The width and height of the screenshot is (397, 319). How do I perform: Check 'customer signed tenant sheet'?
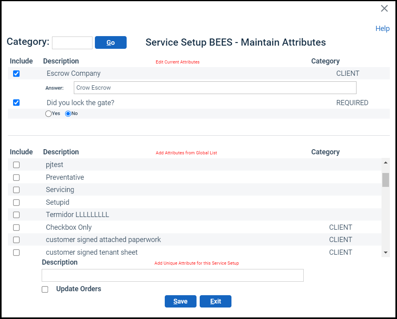pos(16,252)
